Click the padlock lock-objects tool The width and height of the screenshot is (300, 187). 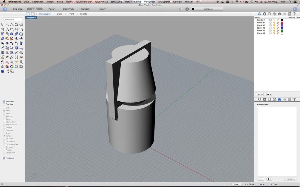tap(2, 67)
